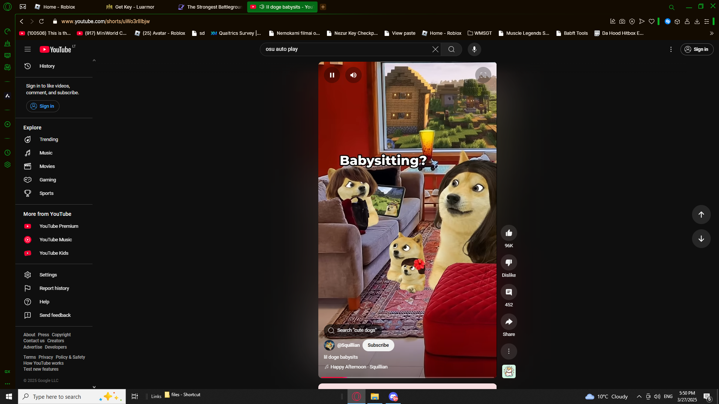Image resolution: width=719 pixels, height=404 pixels.
Task: Mute the Short's volume
Action: coord(353,75)
